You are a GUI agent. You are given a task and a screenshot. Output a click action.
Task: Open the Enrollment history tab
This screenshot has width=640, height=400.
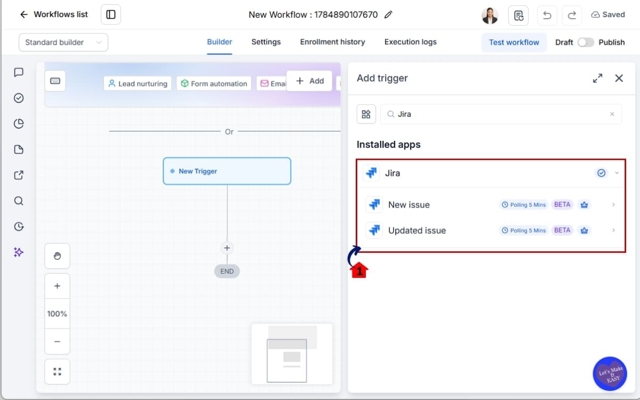click(332, 42)
